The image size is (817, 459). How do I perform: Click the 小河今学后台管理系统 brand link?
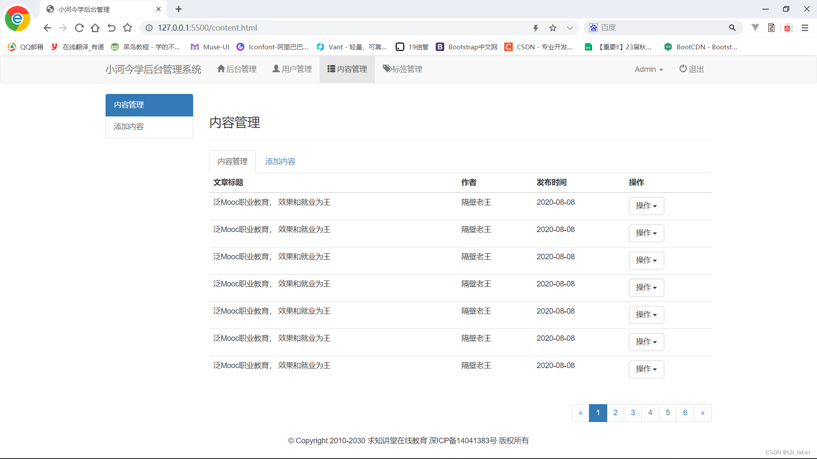[153, 69]
